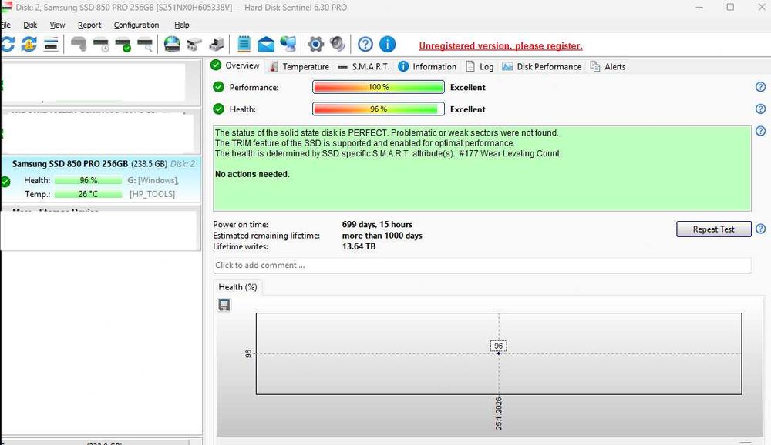
Task: Select the Overview tab
Action: [235, 65]
